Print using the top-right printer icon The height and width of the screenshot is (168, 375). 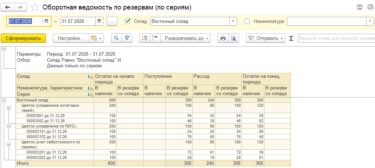click(370, 7)
